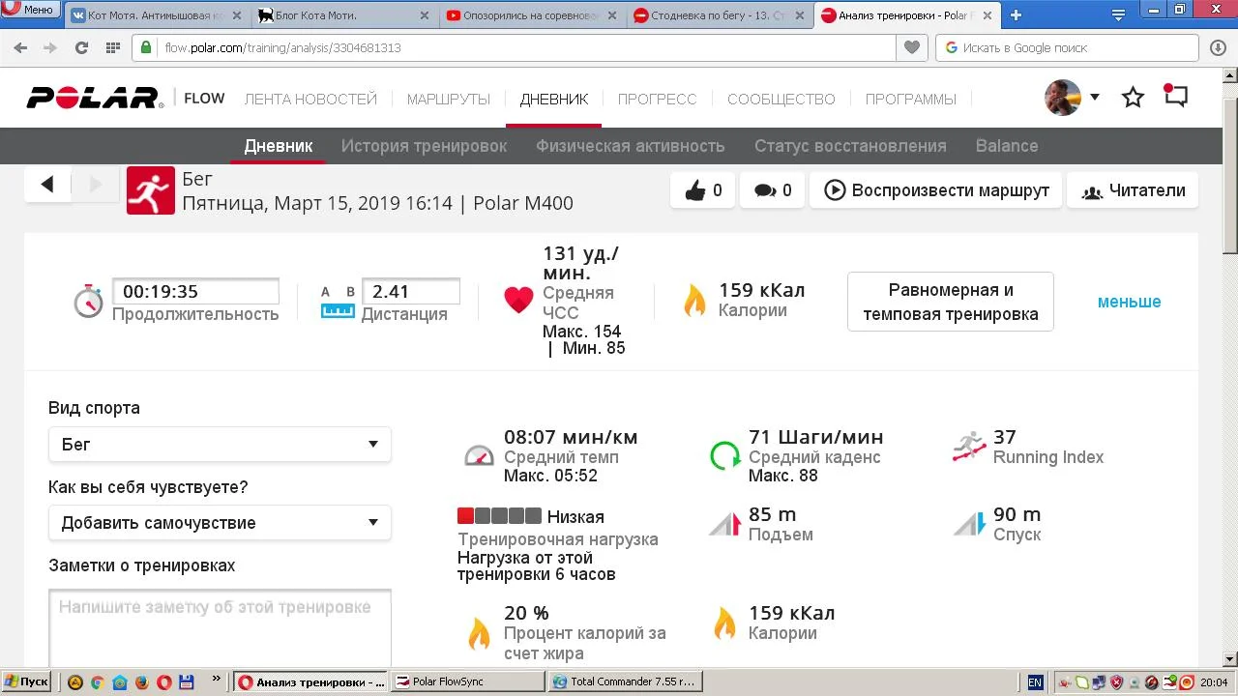This screenshot has height=696, width=1238.
Task: Click the stopwatch duration icon
Action: [88, 301]
